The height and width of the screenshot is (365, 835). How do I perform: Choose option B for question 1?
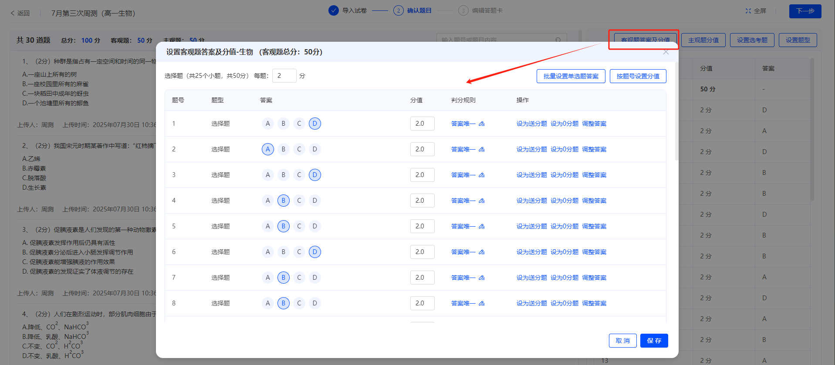pos(284,124)
